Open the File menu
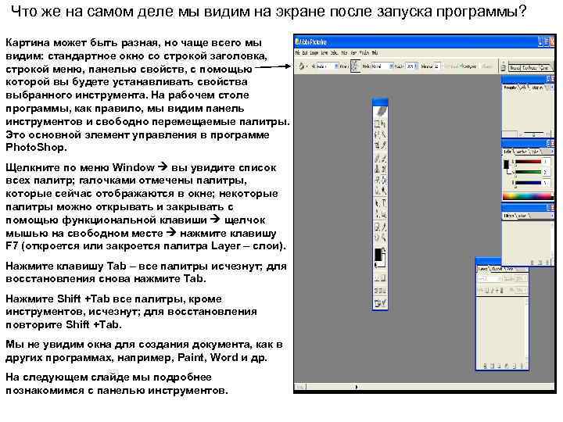 point(297,53)
